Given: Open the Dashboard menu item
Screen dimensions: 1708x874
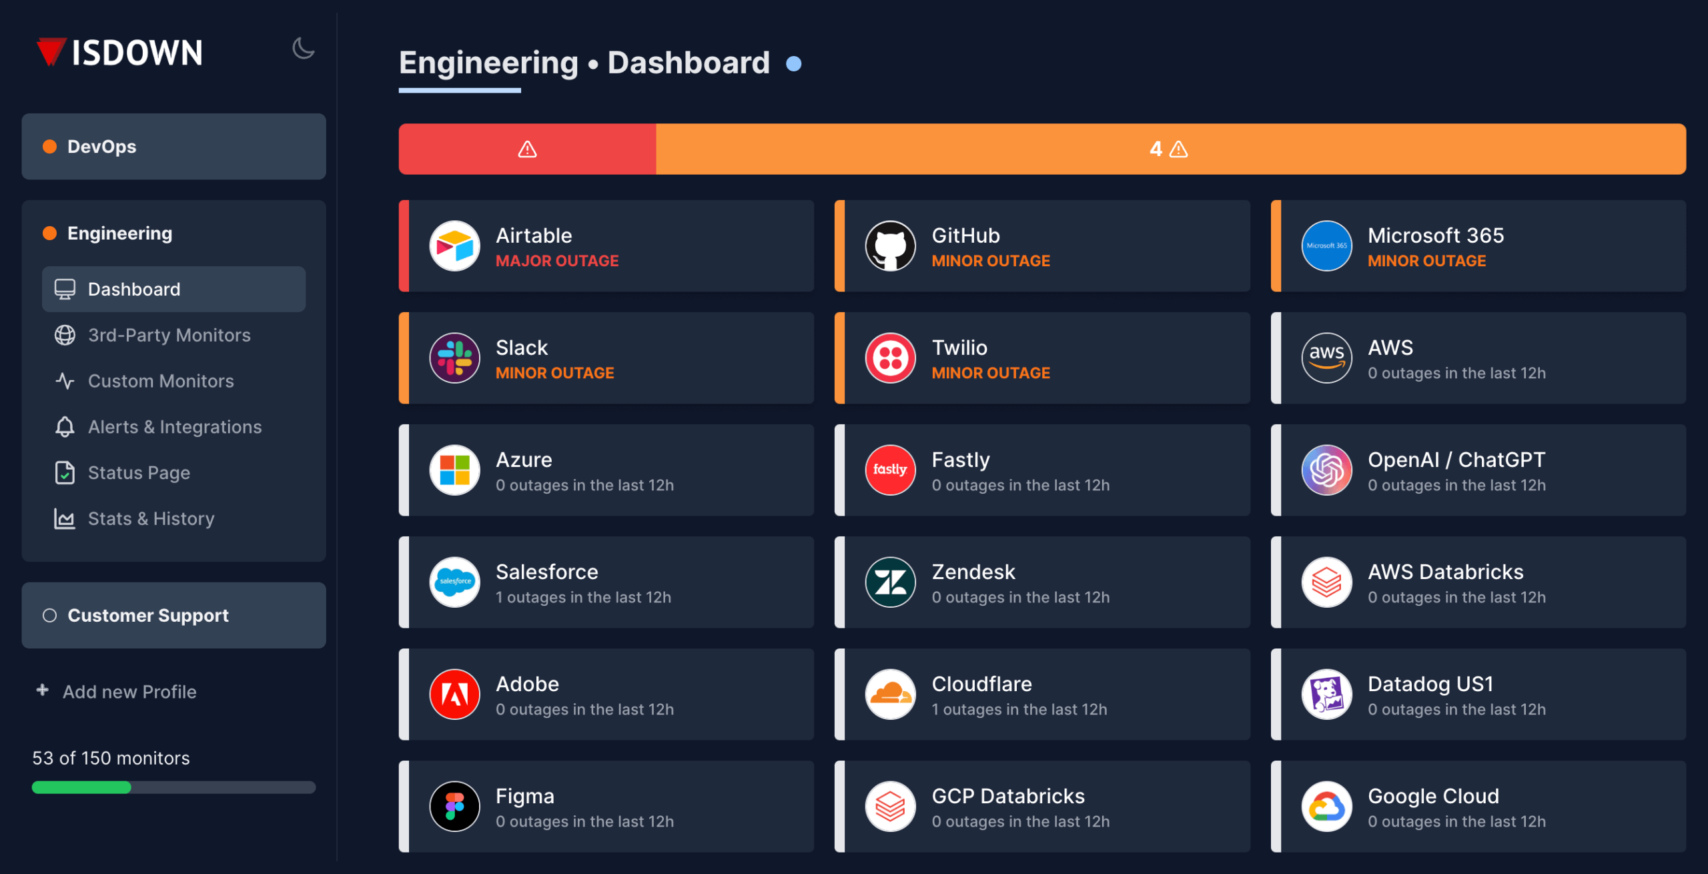Looking at the screenshot, I should point(173,290).
